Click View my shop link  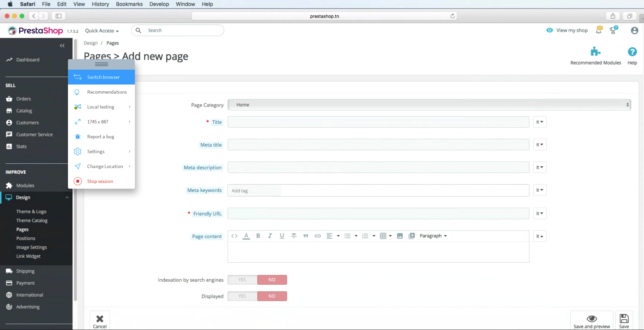click(567, 30)
